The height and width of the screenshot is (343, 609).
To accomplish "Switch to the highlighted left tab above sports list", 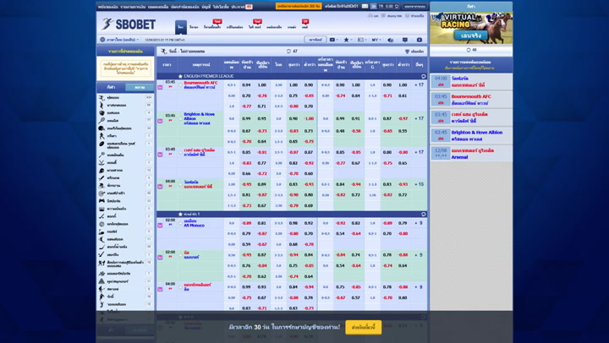I will point(111,87).
